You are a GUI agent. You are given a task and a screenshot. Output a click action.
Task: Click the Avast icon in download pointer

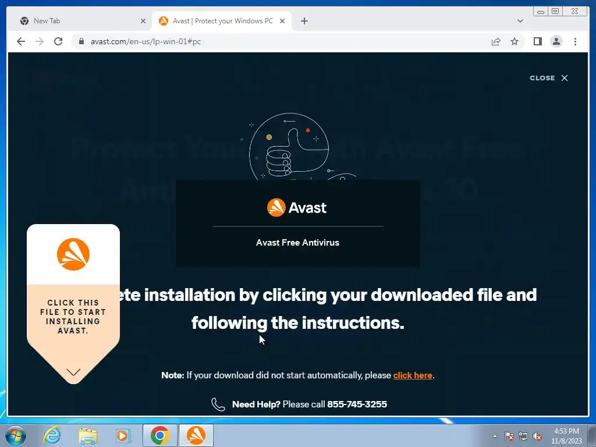pyautogui.click(x=73, y=254)
